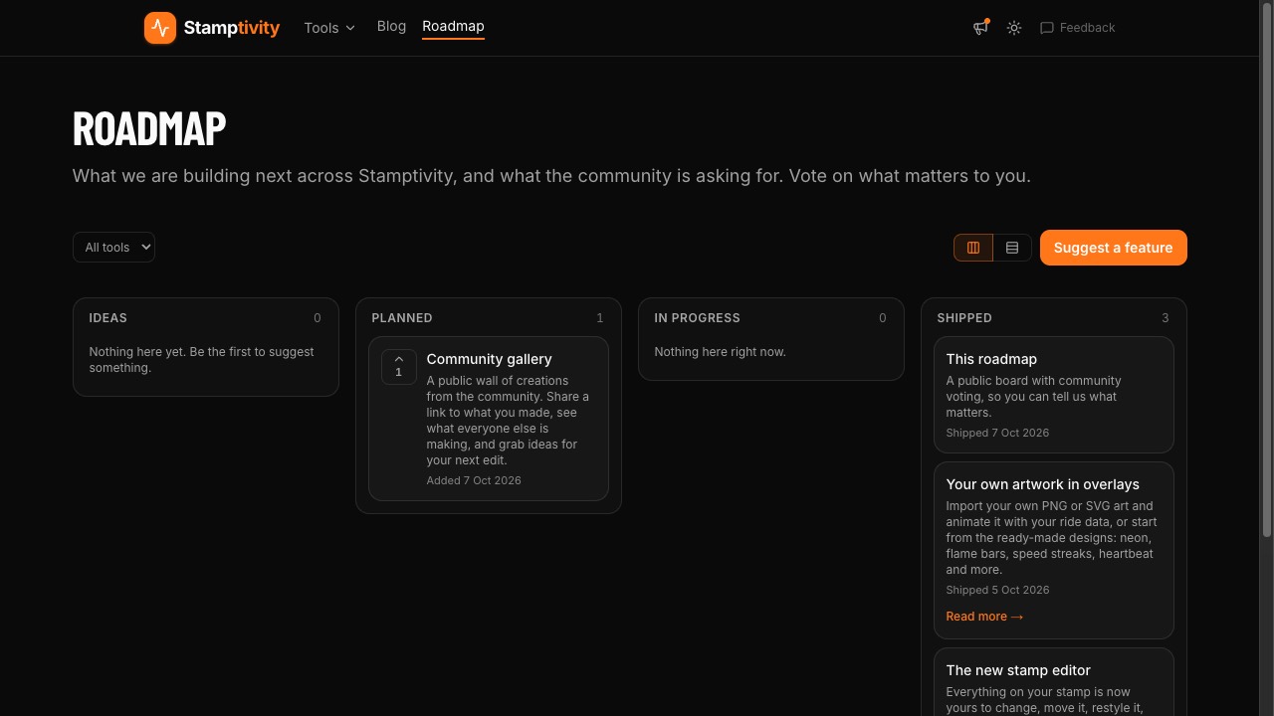
Task: Click the IDEAS column header
Action: coord(108,318)
